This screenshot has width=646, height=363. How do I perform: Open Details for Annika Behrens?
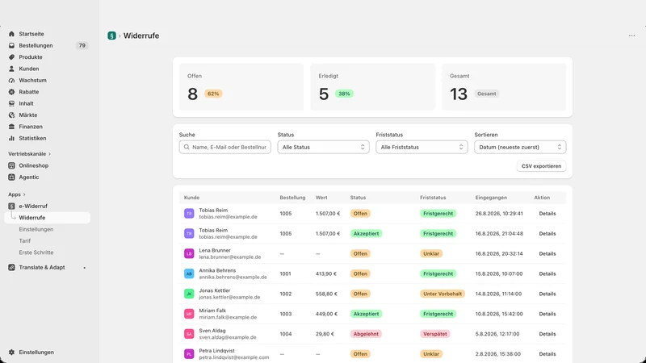pyautogui.click(x=547, y=273)
